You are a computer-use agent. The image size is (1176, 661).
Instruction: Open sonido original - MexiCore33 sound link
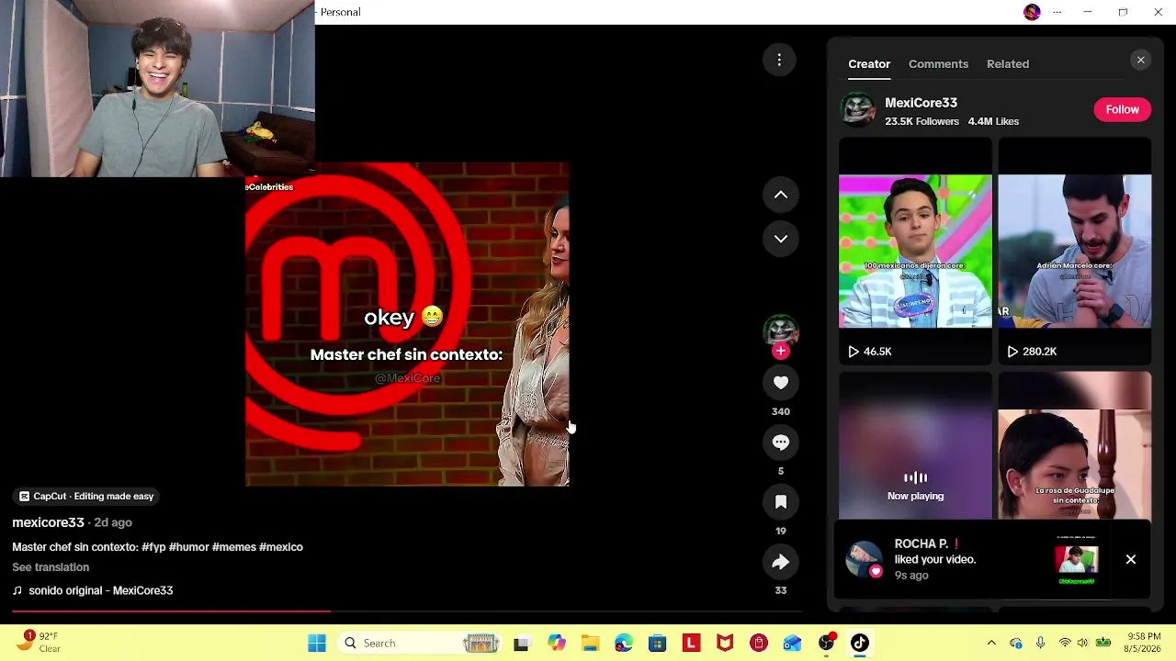[x=101, y=590]
